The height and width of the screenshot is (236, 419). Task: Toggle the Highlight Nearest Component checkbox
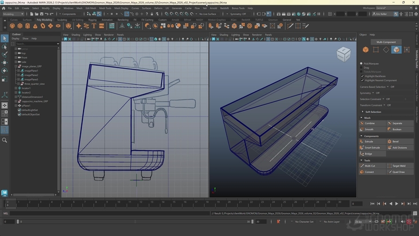tap(362, 80)
